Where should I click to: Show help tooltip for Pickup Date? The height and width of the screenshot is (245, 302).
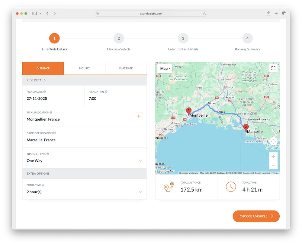coord(44,92)
